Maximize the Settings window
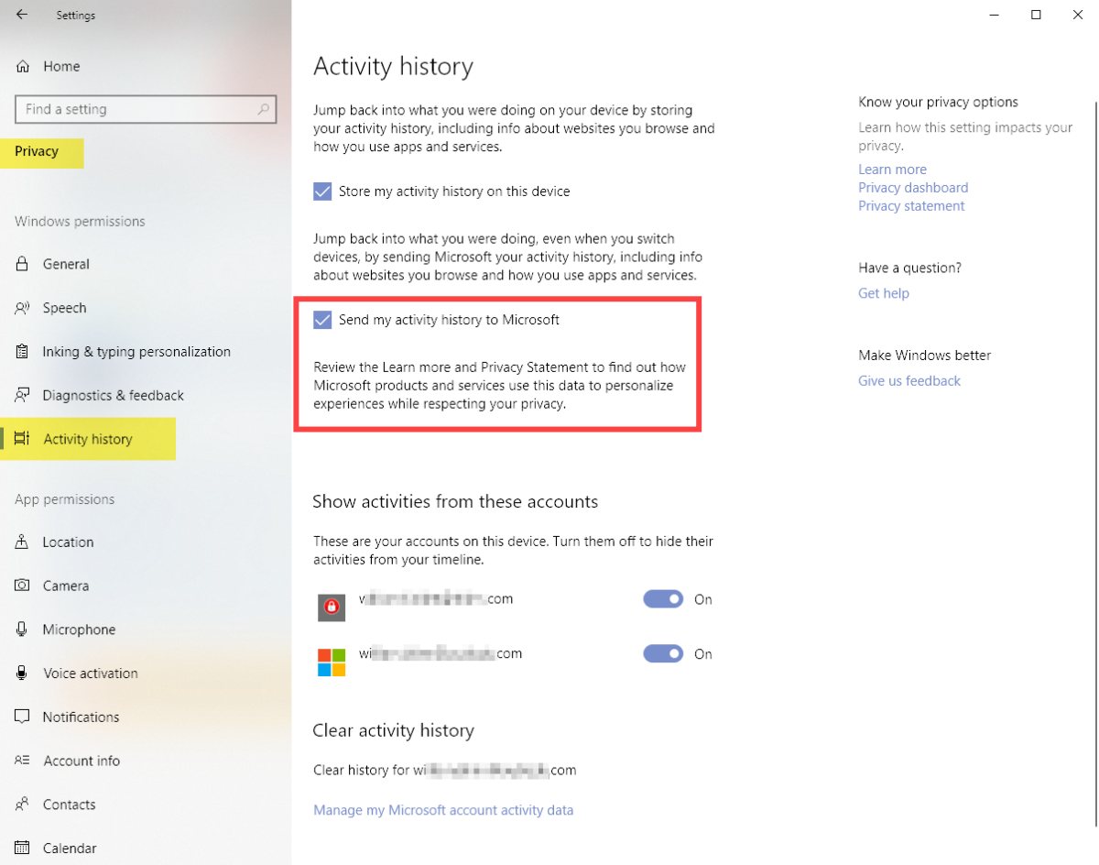Screen dimensions: 1099x865 click(x=1036, y=15)
